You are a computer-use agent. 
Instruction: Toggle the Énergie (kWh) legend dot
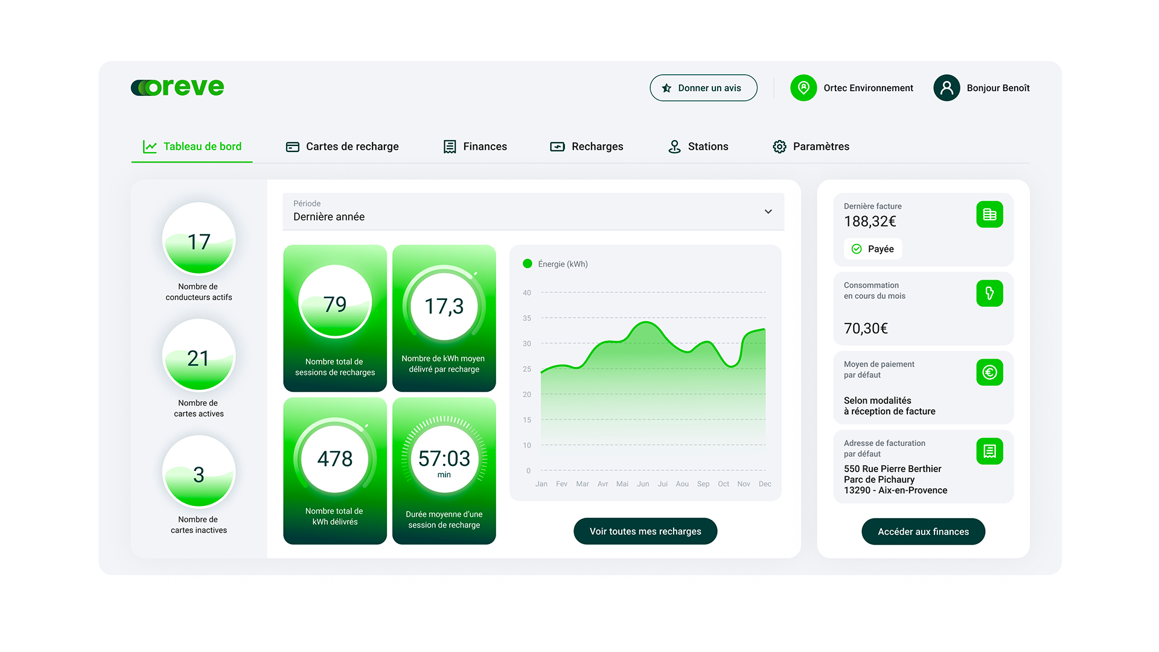point(528,264)
